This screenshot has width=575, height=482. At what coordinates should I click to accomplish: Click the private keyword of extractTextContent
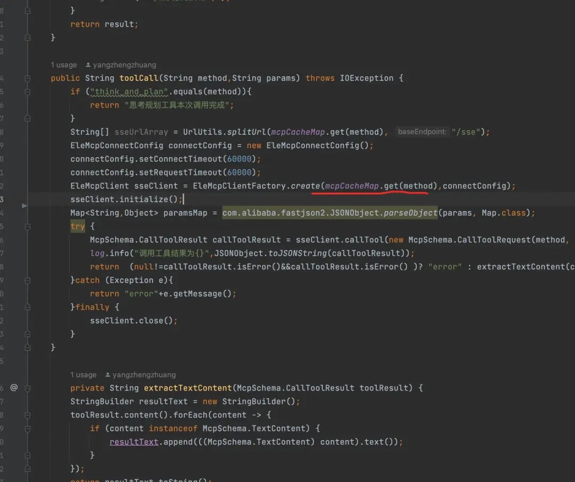pyautogui.click(x=87, y=388)
